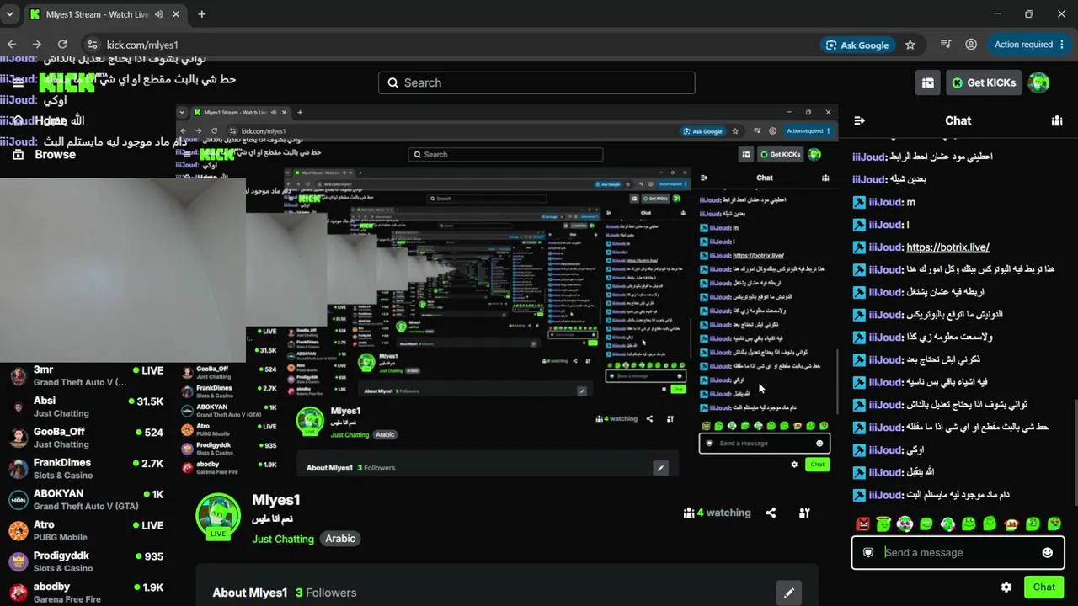Insert the heart-eyes emote
Viewport: 1078px width, 606px height.
(1054, 524)
